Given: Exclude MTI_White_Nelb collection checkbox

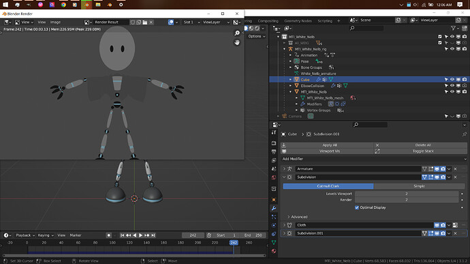Looking at the screenshot, I should tap(440, 37).
